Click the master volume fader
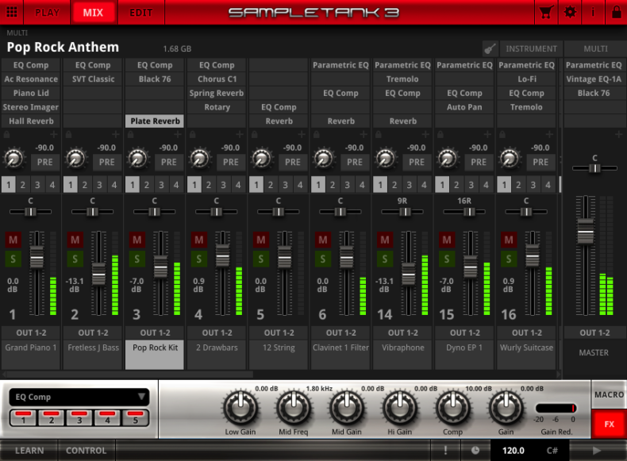 [x=586, y=232]
